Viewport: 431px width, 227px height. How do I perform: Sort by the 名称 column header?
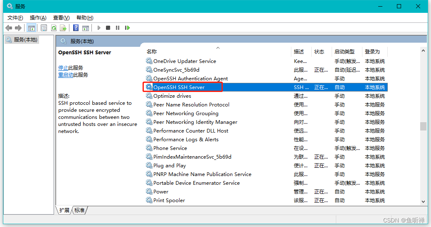(151, 51)
